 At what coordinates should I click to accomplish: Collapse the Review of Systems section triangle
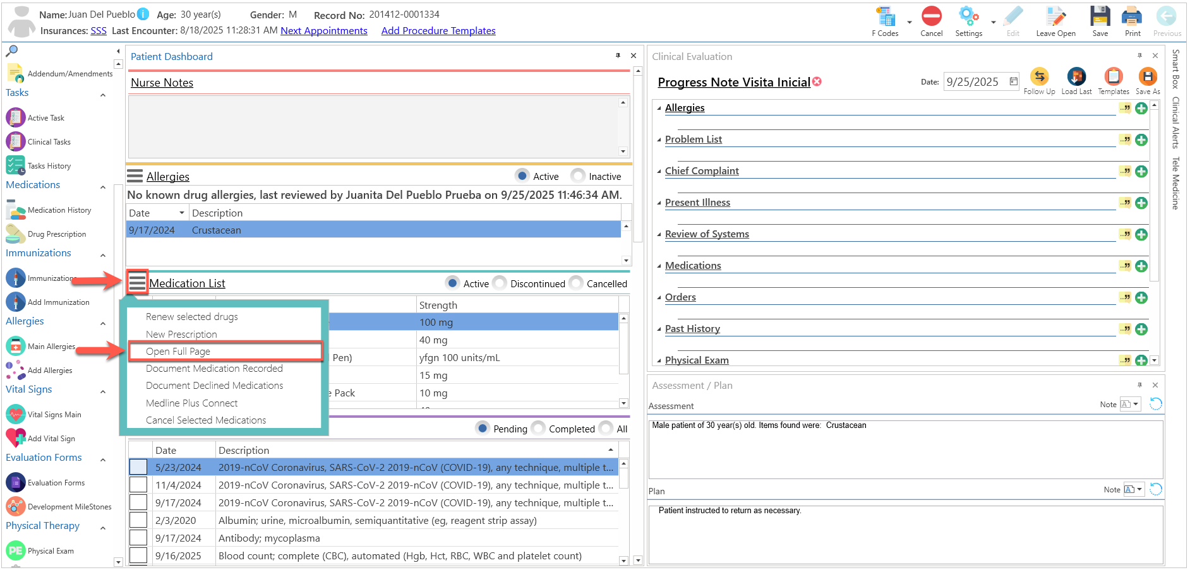[659, 235]
